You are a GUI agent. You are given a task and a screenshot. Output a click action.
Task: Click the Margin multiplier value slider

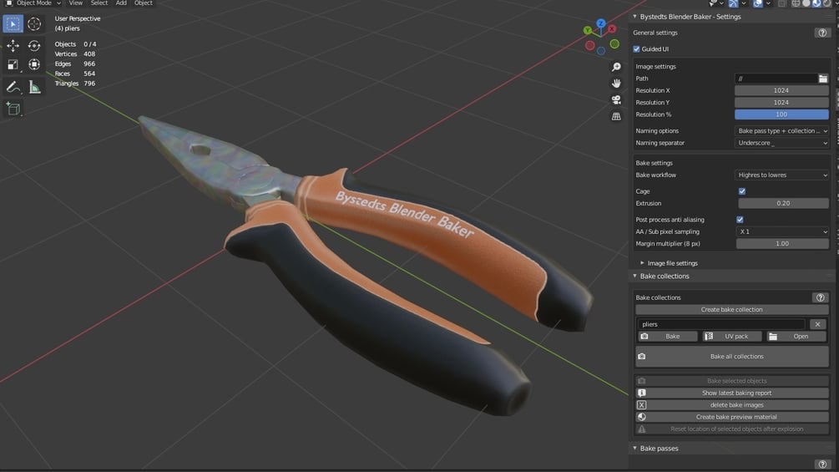coord(781,243)
